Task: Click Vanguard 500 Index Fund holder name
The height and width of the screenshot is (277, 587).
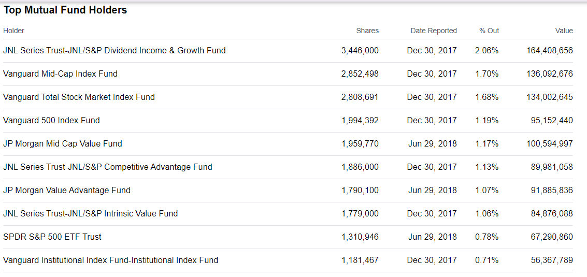Action: tap(51, 121)
